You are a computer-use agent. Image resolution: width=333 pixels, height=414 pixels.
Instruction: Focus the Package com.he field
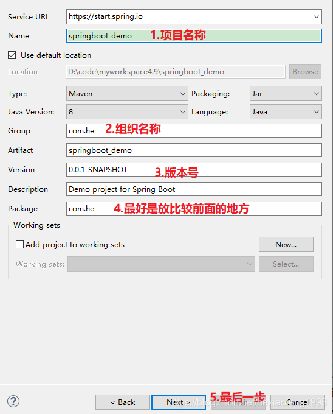click(194, 209)
